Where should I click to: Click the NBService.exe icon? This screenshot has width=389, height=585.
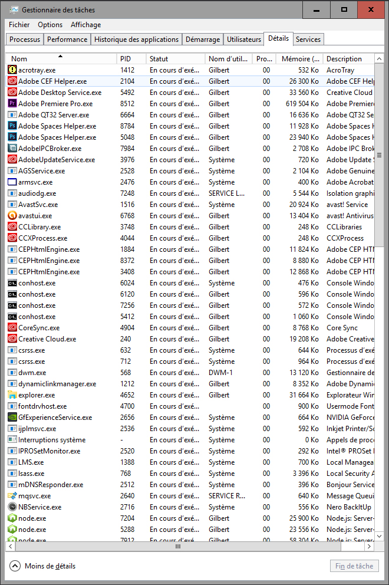point(12,507)
